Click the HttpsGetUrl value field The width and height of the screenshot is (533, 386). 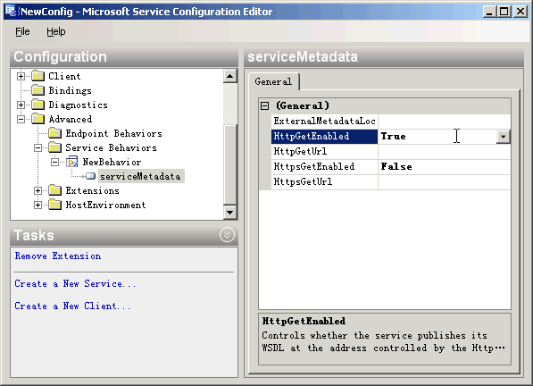point(445,181)
